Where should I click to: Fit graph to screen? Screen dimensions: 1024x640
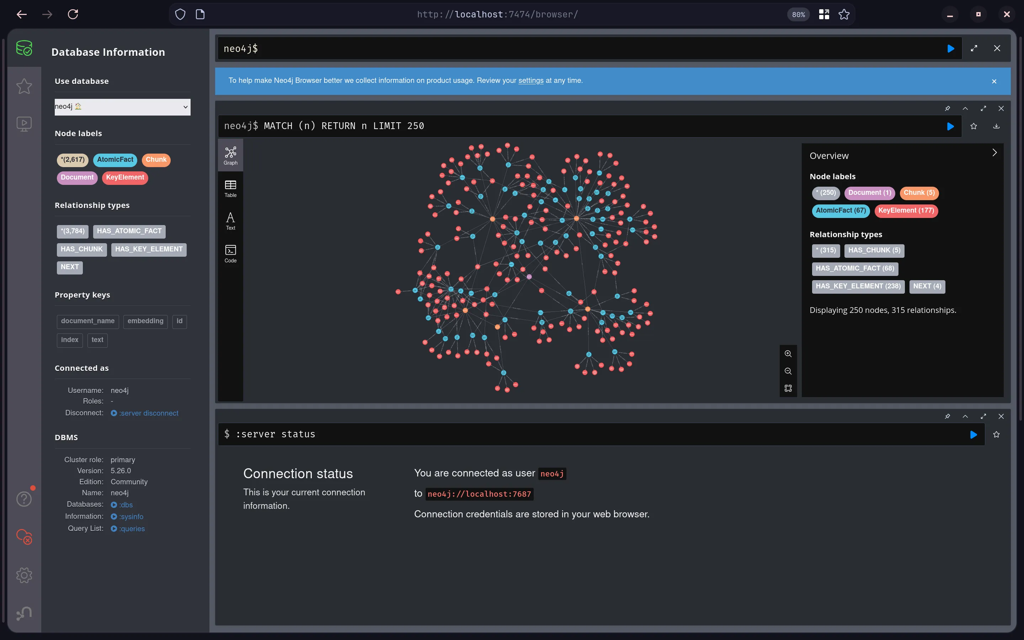(788, 388)
